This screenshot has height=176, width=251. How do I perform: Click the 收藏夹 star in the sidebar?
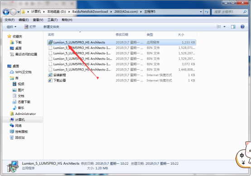point(9,36)
